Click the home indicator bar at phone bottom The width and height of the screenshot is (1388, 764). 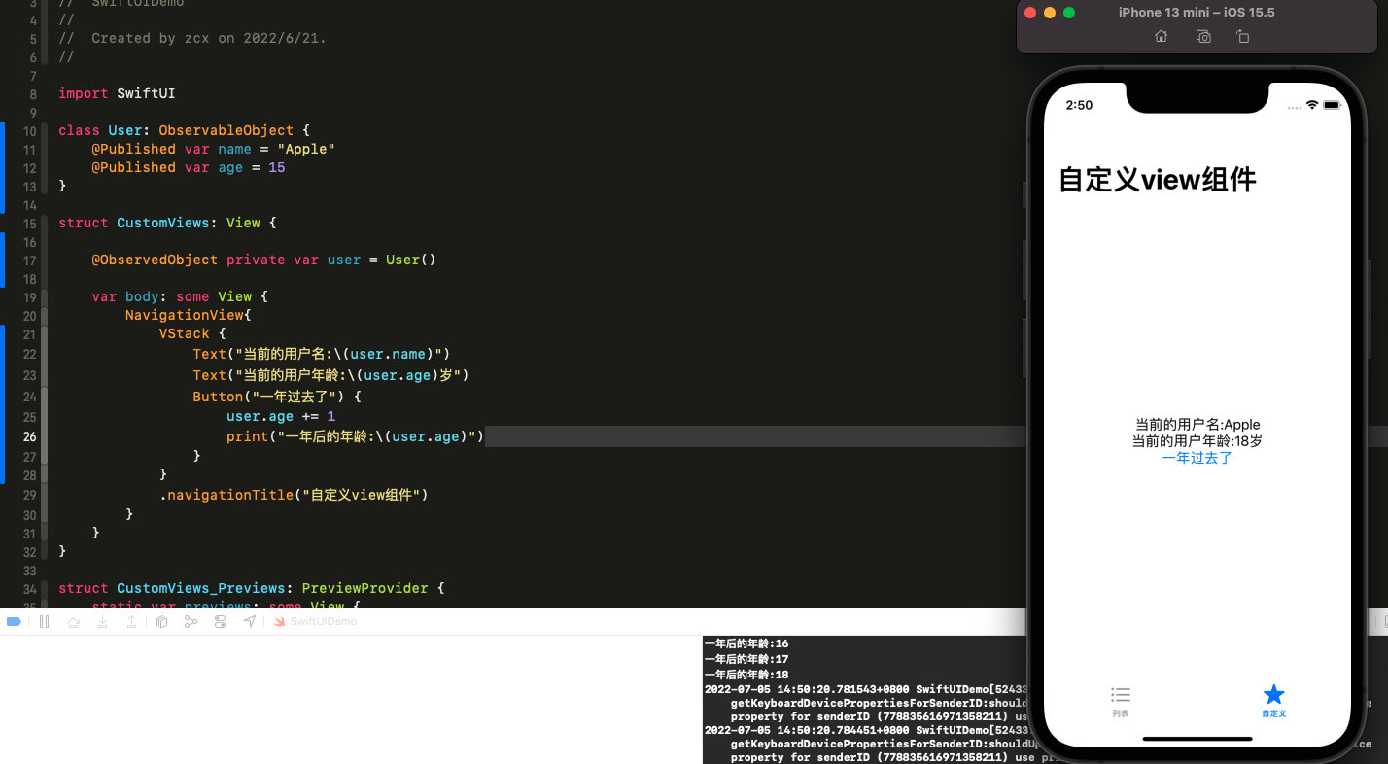coord(1197,739)
